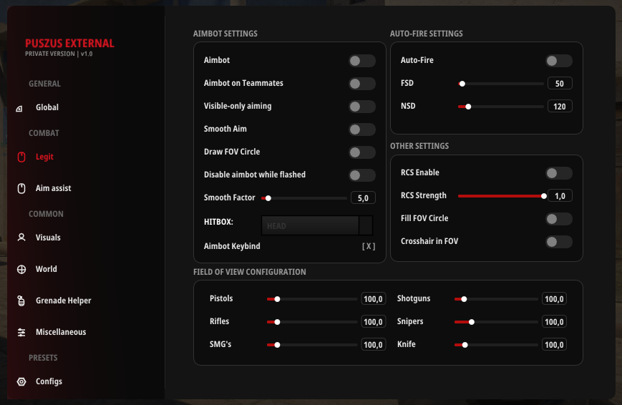Viewport: 622px width, 405px height.
Task: Open Configs via its gear icon
Action: [x=21, y=381]
